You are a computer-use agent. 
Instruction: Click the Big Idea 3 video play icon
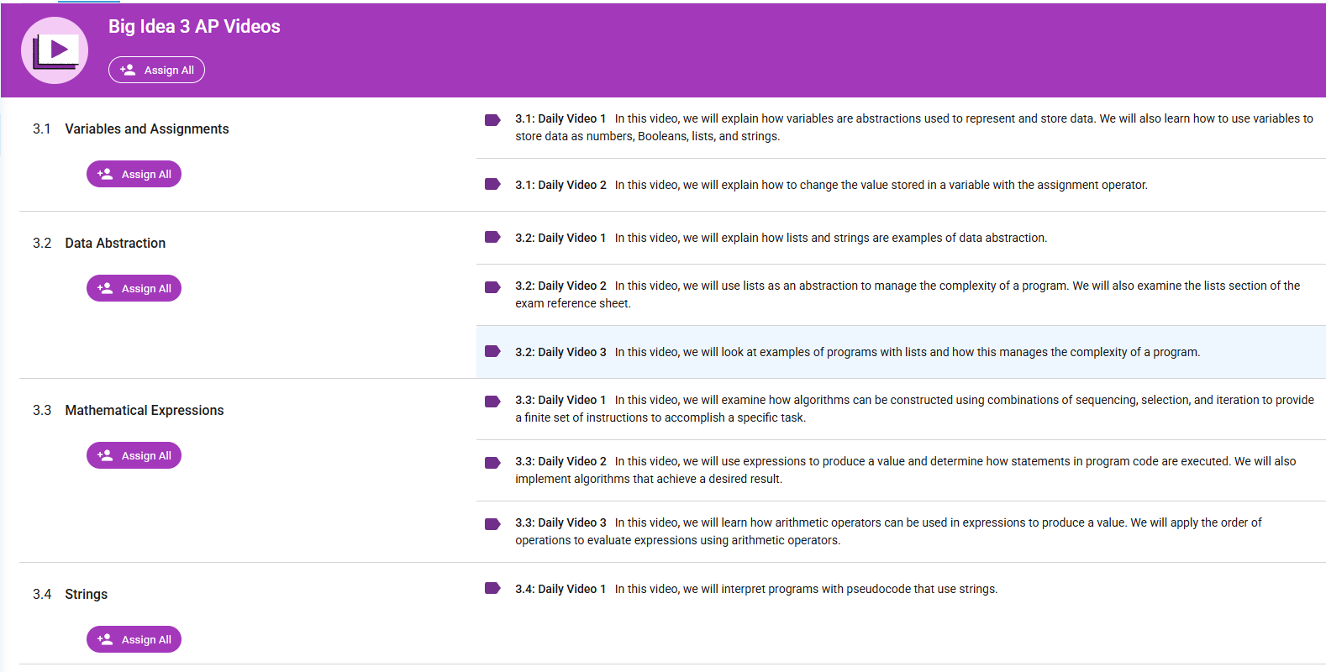tap(55, 50)
